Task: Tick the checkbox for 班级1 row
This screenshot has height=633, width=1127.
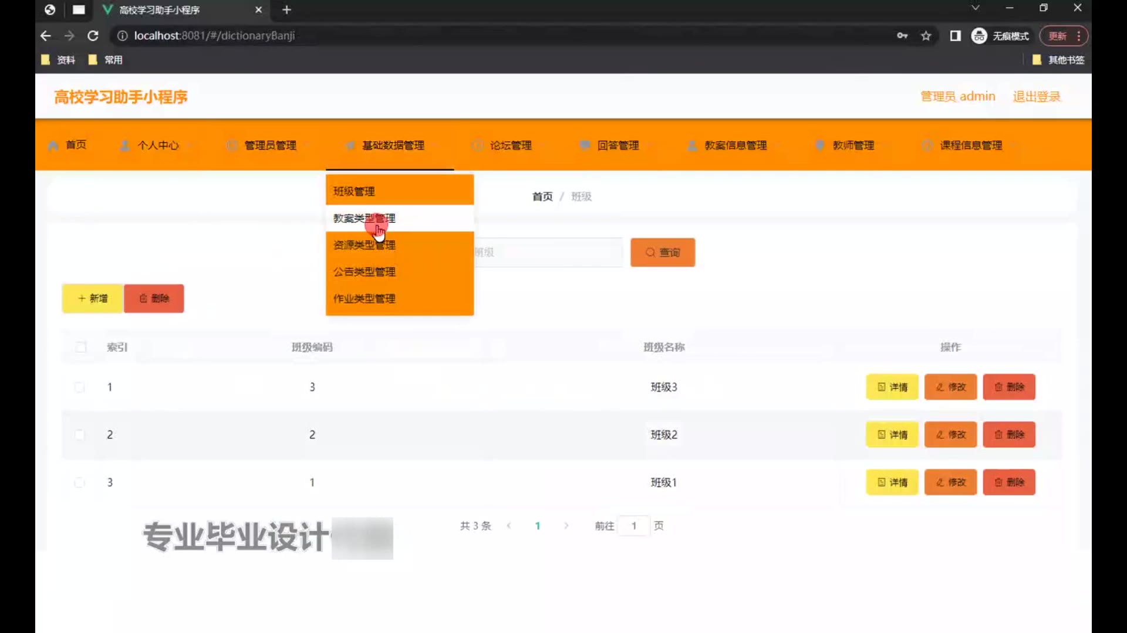Action: 80,482
